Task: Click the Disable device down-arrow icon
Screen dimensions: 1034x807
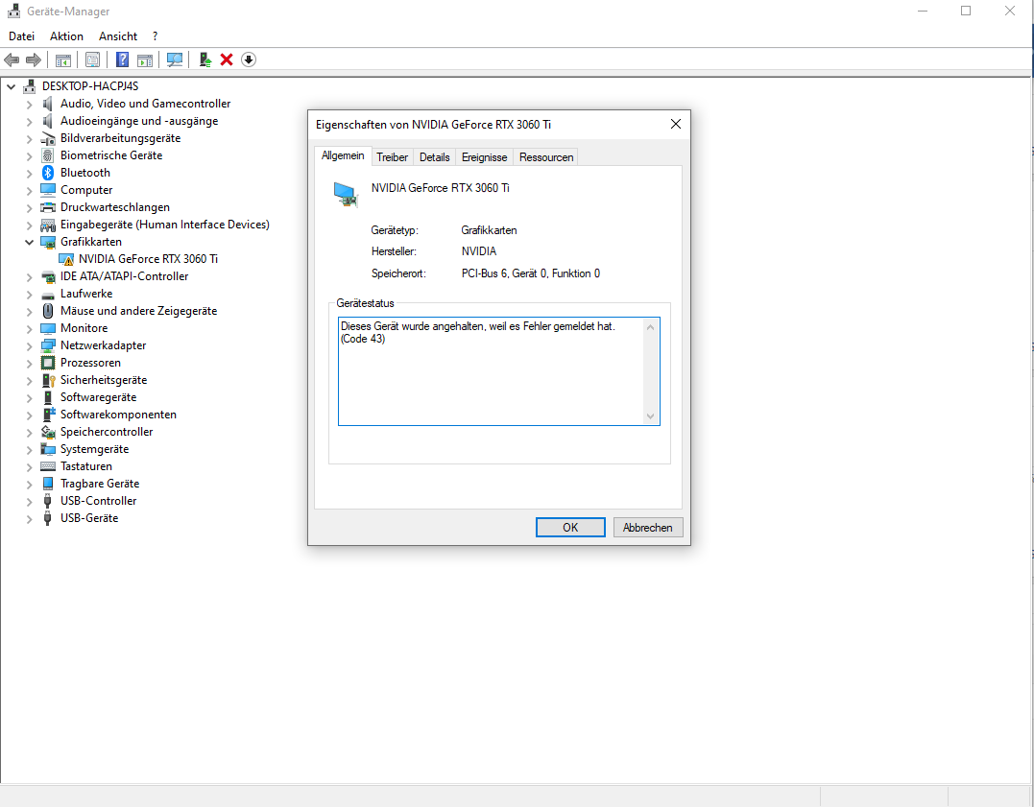Action: 248,59
